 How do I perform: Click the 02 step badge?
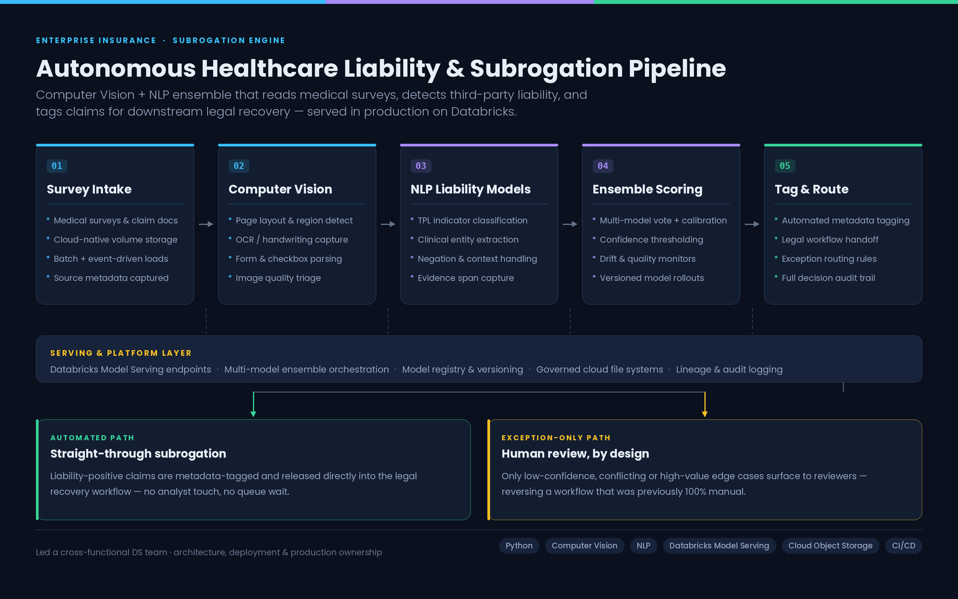(239, 166)
